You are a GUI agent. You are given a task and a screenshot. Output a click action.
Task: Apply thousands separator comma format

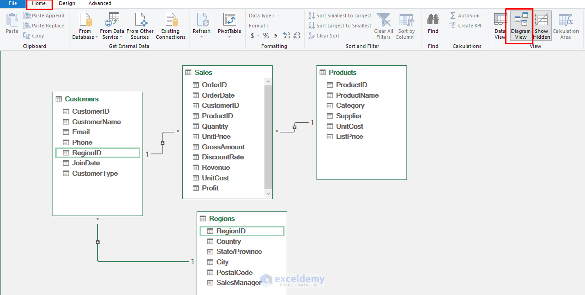(x=276, y=36)
